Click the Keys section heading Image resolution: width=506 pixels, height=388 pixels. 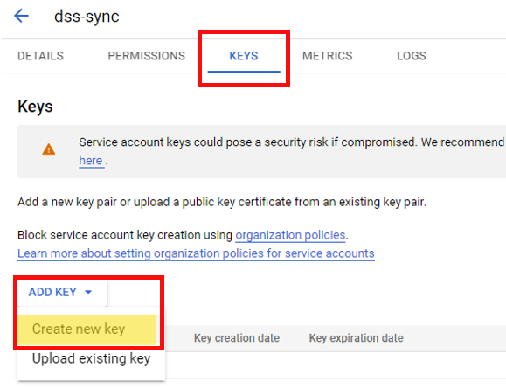click(35, 107)
